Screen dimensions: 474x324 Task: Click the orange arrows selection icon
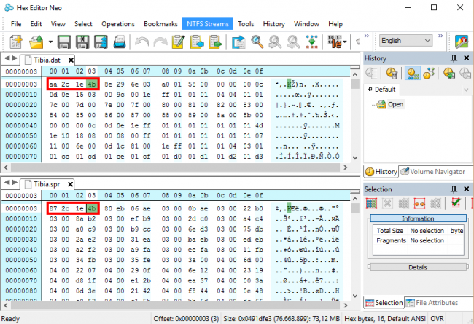[x=419, y=203]
